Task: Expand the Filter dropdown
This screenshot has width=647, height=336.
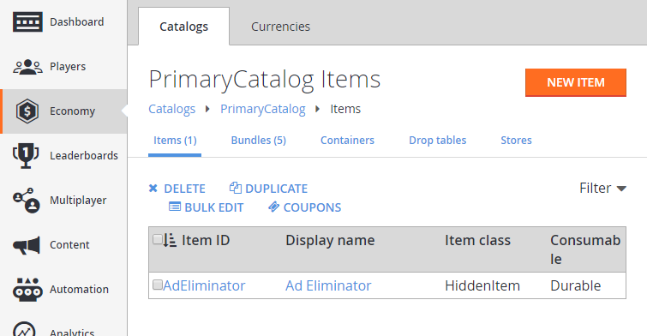Action: click(602, 189)
